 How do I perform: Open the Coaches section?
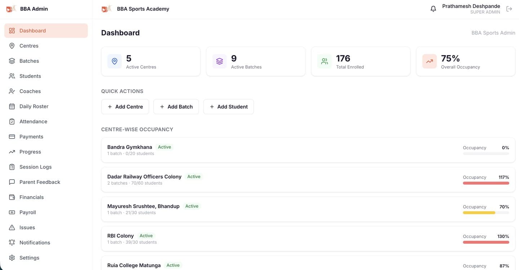[46, 91]
